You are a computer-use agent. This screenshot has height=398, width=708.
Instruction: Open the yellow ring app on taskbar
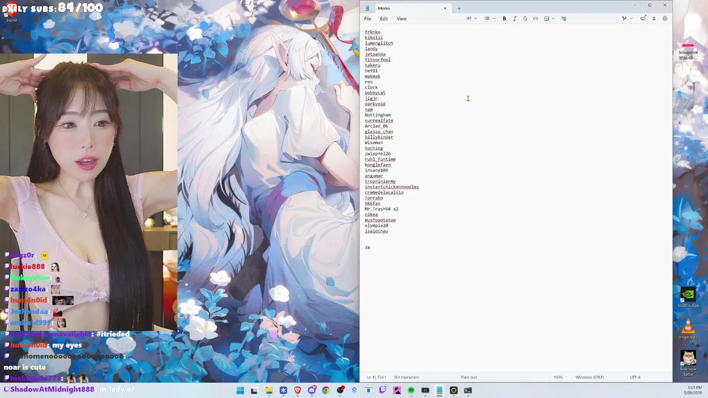(454, 390)
